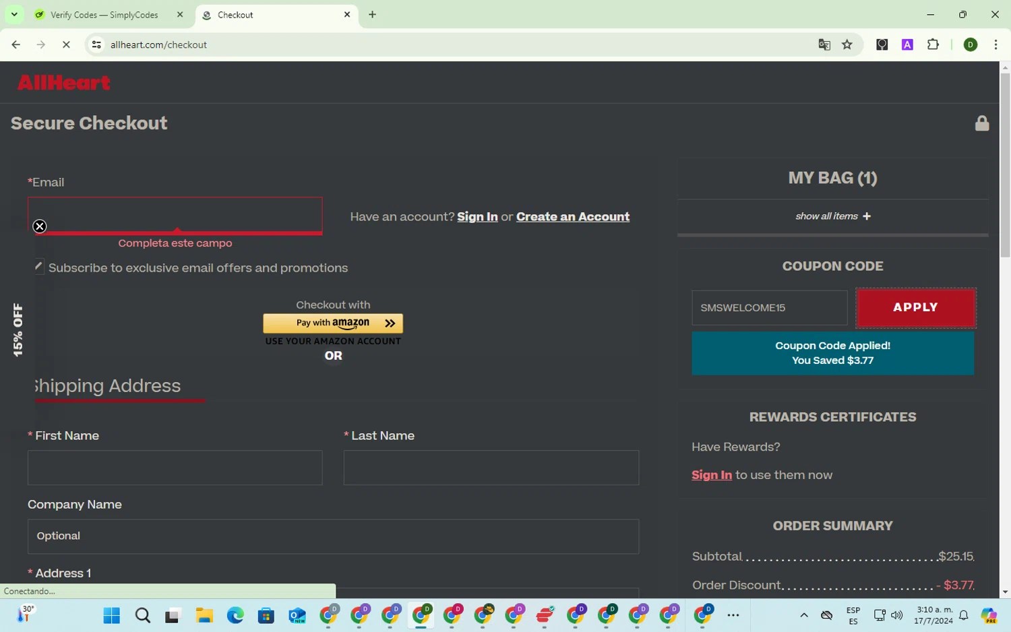1011x632 pixels.
Task: Toggle the email offers subscription checkbox
Action: (x=39, y=267)
